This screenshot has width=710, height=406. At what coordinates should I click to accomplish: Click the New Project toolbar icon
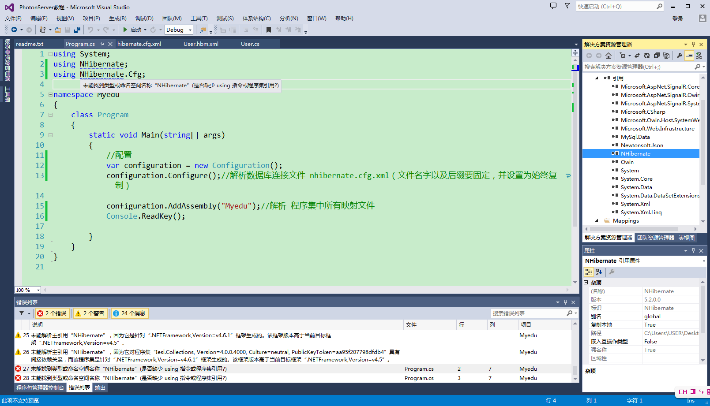pos(42,30)
